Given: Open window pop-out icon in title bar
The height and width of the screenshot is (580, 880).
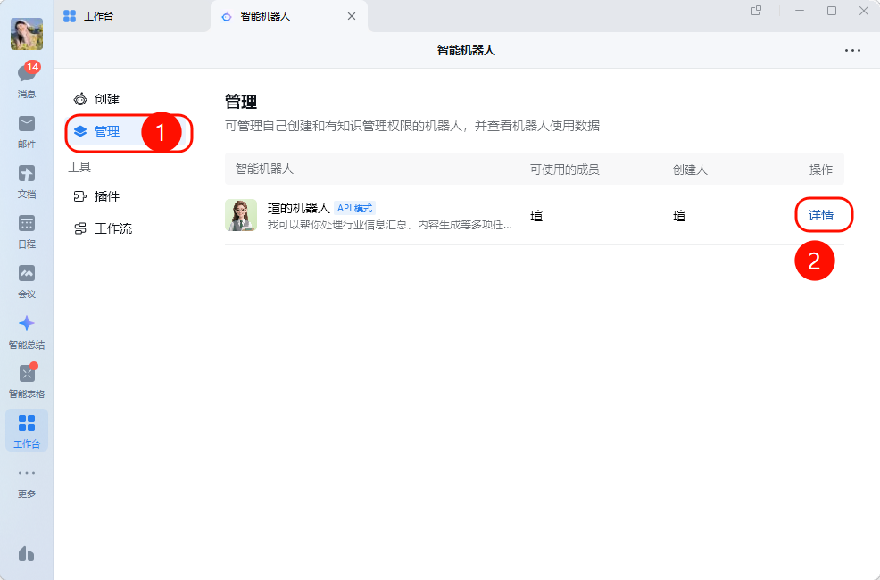Looking at the screenshot, I should click(756, 11).
